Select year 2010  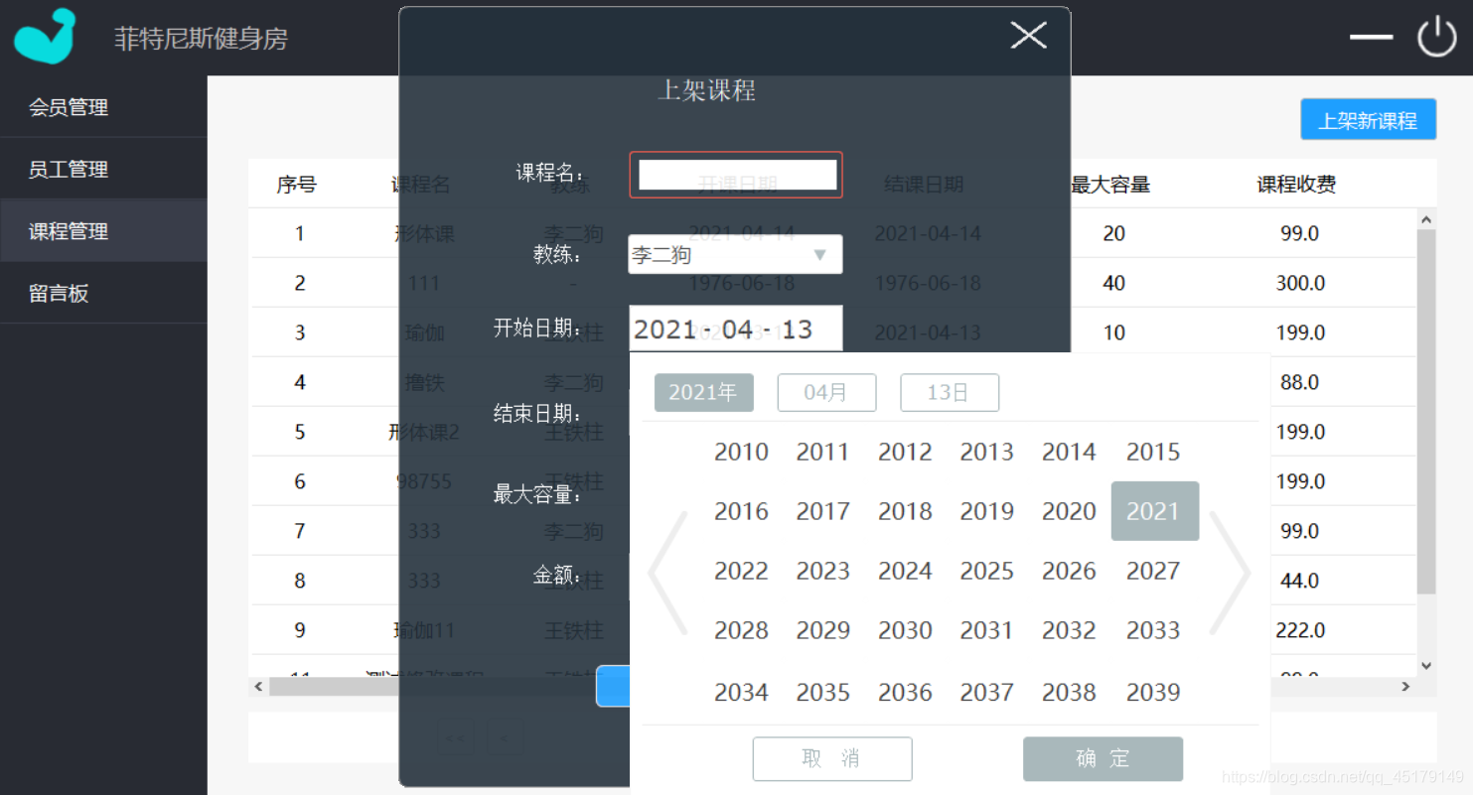741,452
